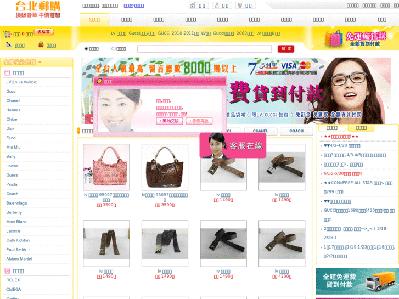
Task: Switch to the COACH product tab
Action: 296,131
